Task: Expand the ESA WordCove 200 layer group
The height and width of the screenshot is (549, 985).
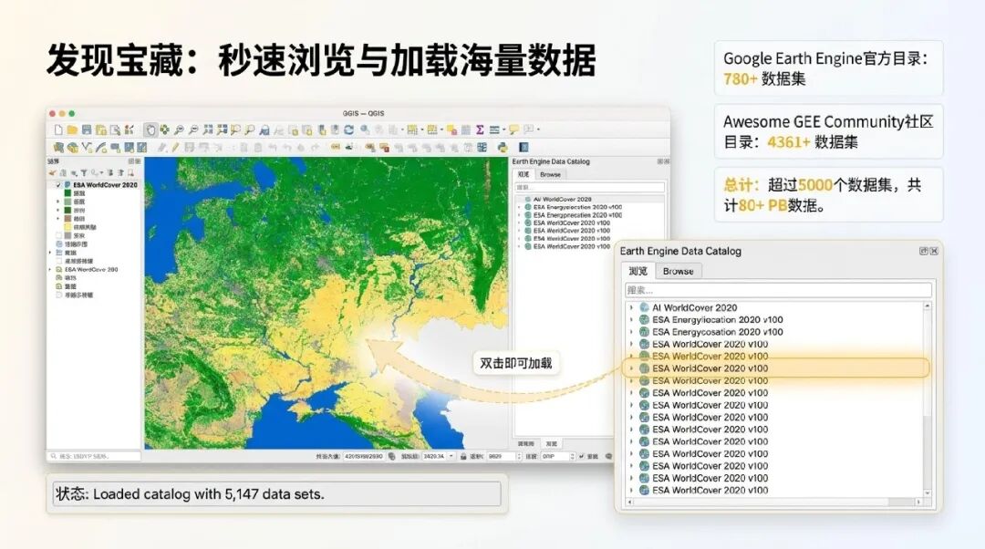Action: tap(49, 269)
